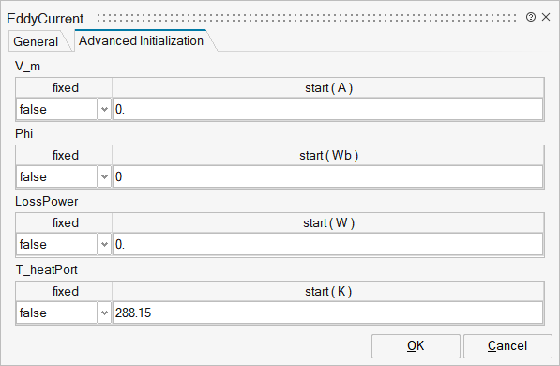Click the dotted title bar grip area

[x=307, y=18]
